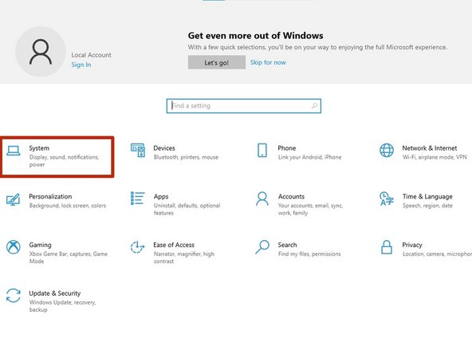Click 'Narrator, magnifier, high contrast' description
This screenshot has width=472, height=354.
pos(184,258)
